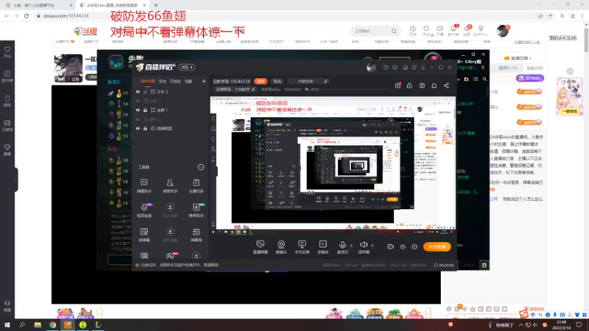The height and width of the screenshot is (331, 589).
Task: Toggle lock on 英雄联盟 source layer
Action: [x=145, y=128]
